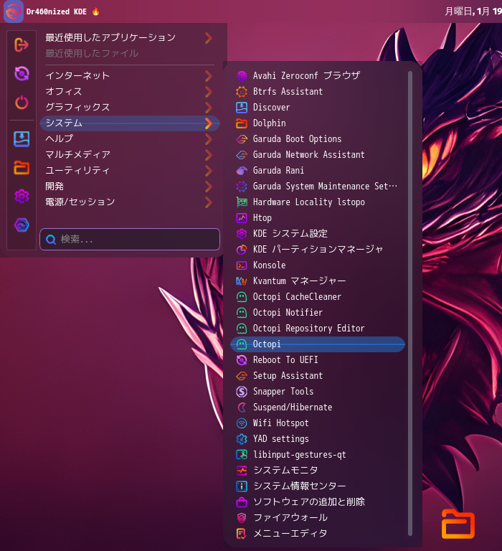Launch Octopi from the system submenu

point(318,344)
